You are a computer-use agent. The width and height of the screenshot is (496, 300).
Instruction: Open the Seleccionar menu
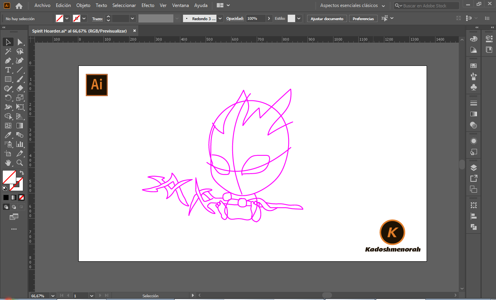pos(124,5)
